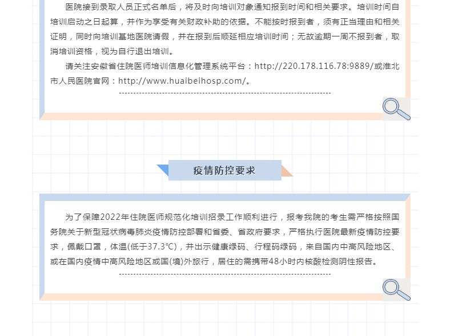450x336 pixels.
Task: Click text 医院接到录取人员正式名单后
Action: tap(120, 7)
